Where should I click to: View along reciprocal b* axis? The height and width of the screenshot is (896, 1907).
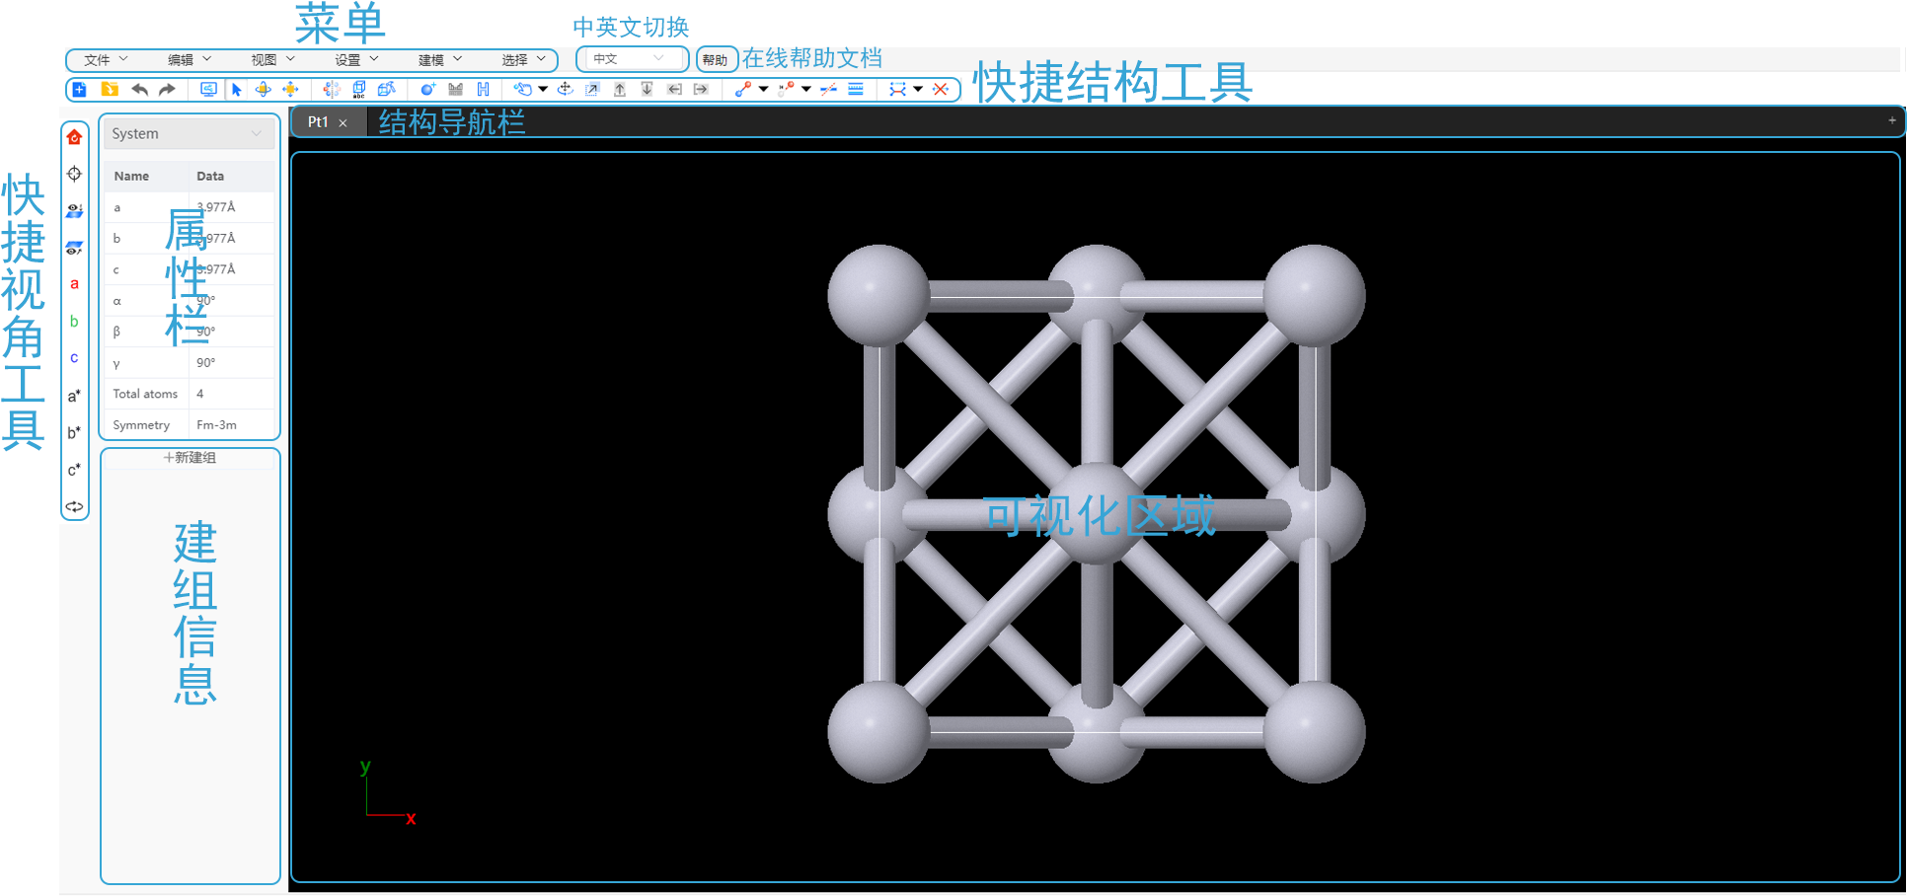[x=74, y=432]
